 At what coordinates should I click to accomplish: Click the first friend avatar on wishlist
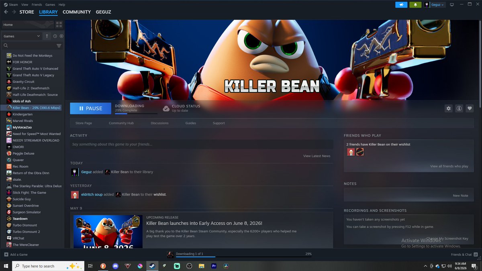[351, 152]
